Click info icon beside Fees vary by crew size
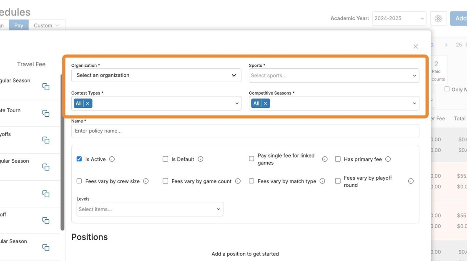 pos(146,181)
